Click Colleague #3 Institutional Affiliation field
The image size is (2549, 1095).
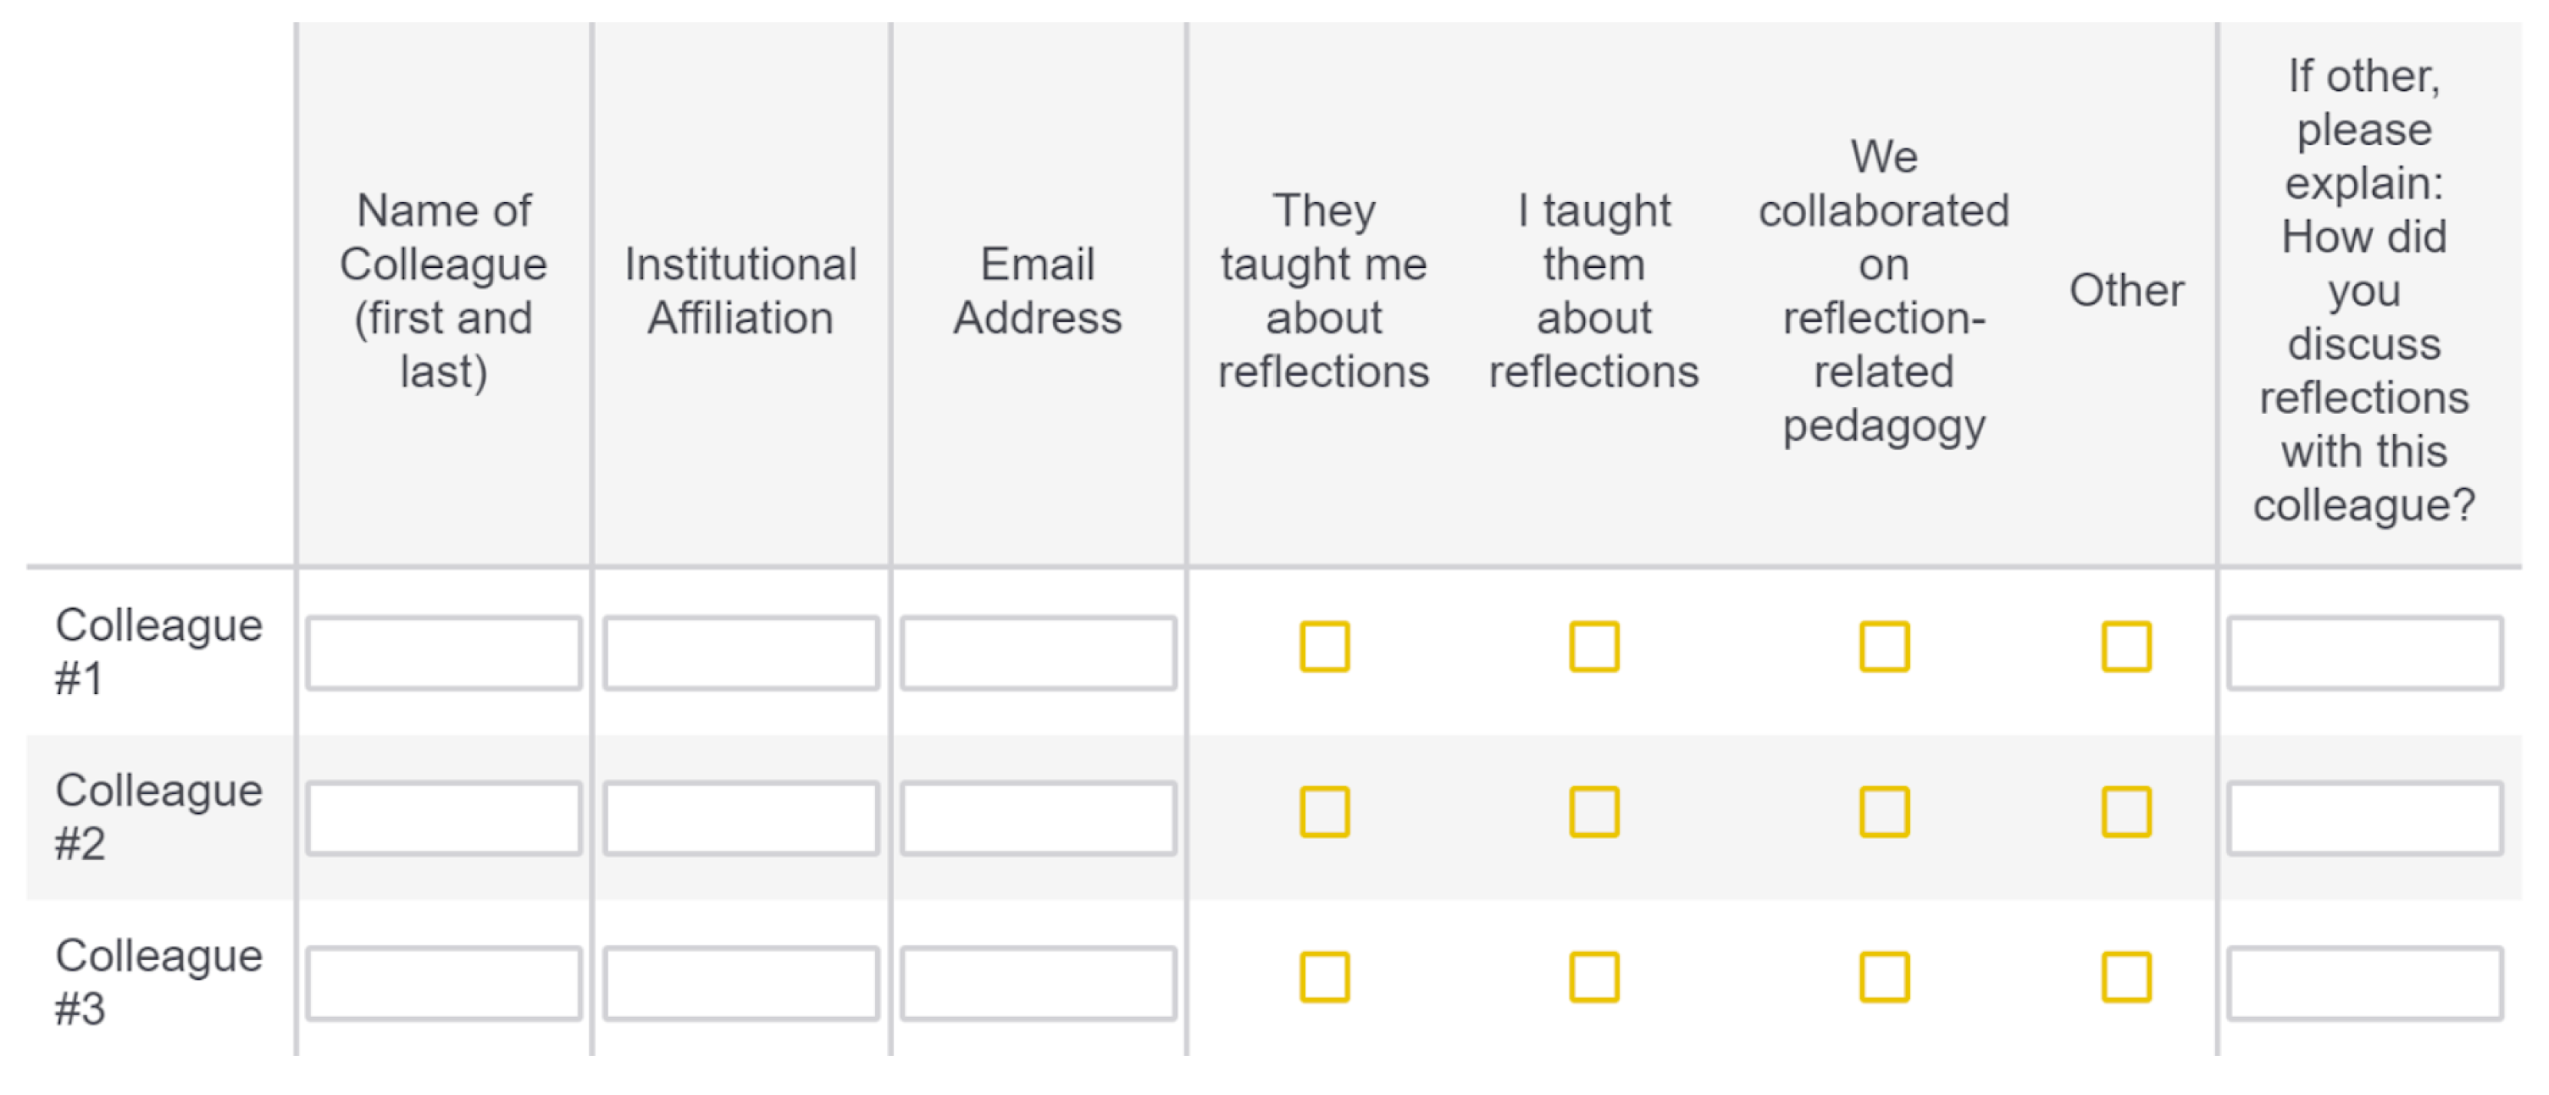point(740,983)
